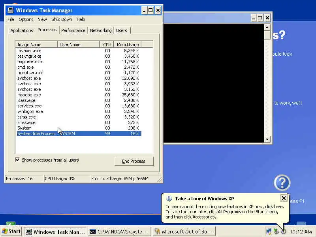The width and height of the screenshot is (316, 237).
Task: Open the Users tab
Action: pyautogui.click(x=122, y=30)
